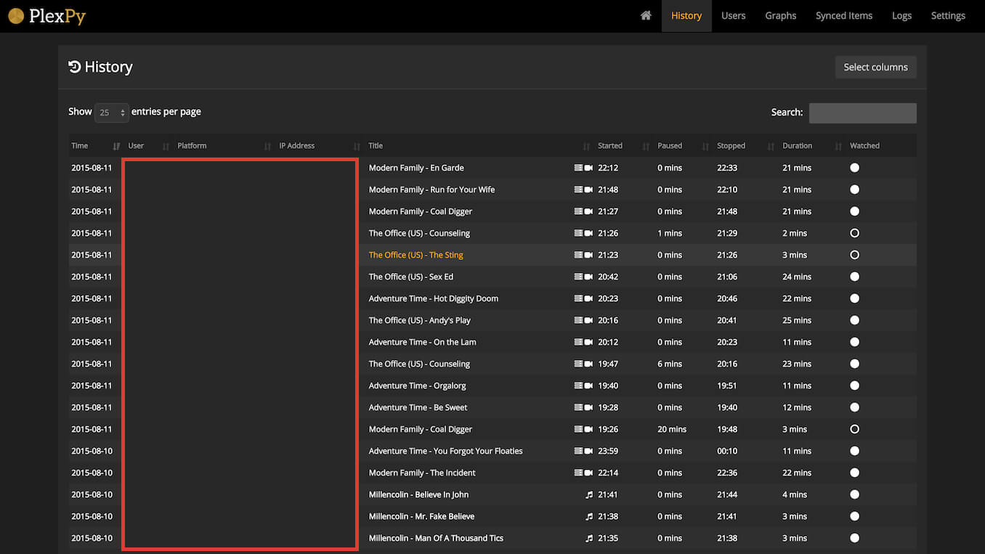Click the PlexPy logo icon
The height and width of the screenshot is (554, 985).
pyautogui.click(x=16, y=16)
